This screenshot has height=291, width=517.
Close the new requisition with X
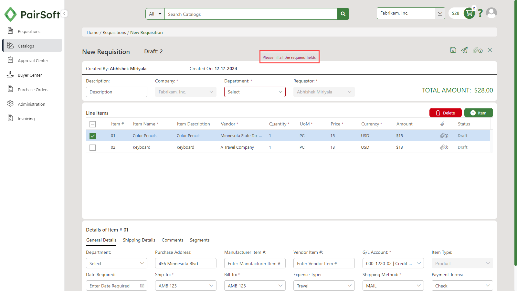(490, 50)
